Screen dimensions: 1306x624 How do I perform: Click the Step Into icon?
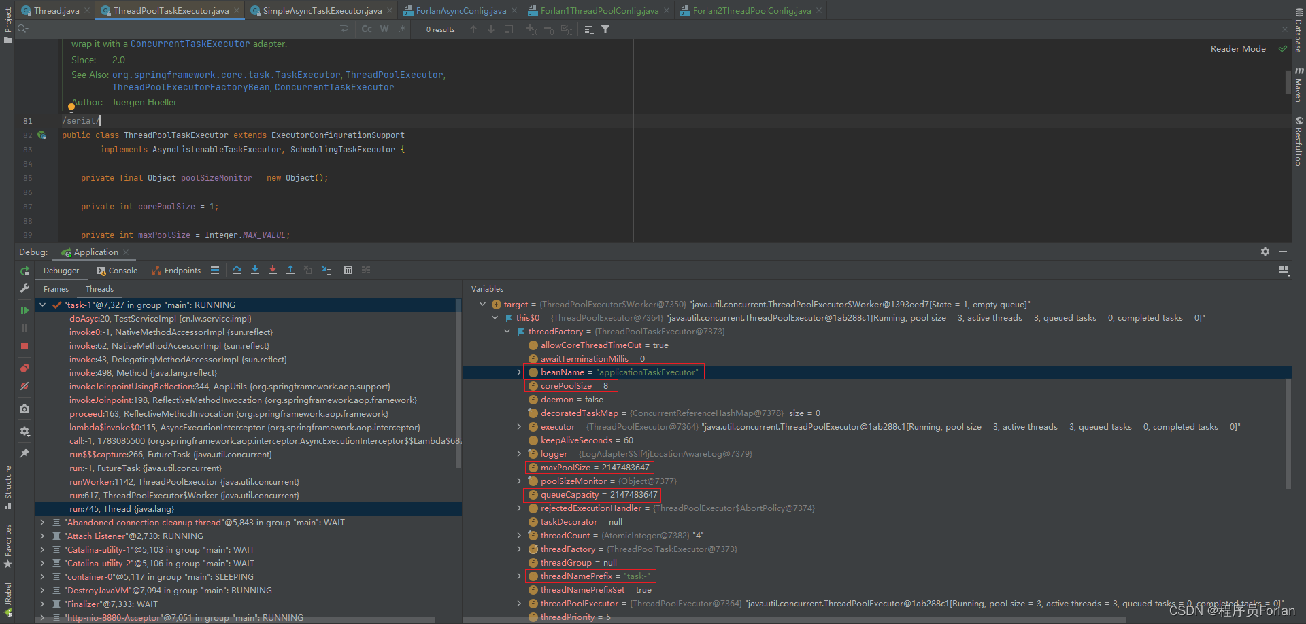coord(255,270)
